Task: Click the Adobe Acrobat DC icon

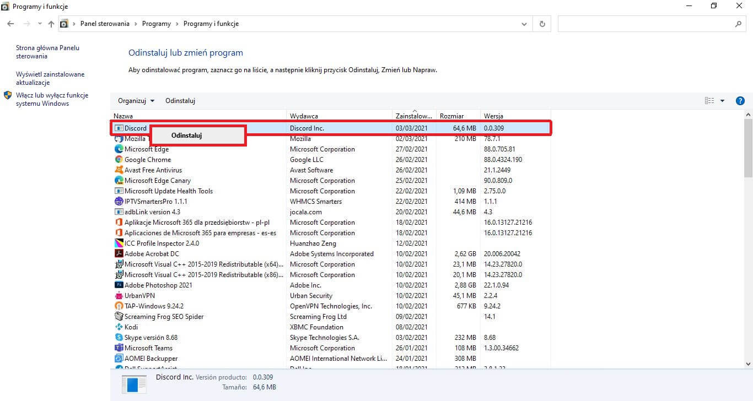Action: pos(119,254)
